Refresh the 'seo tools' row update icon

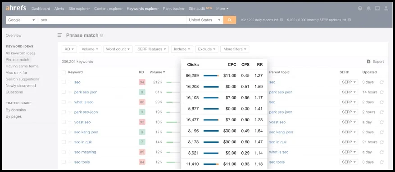click(381, 162)
